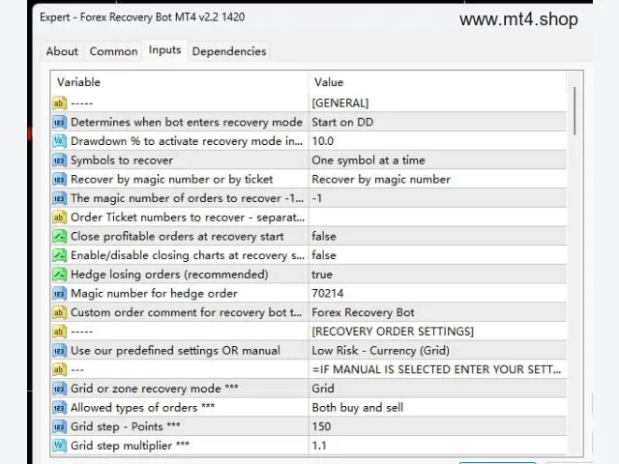
Task: Select 'Use our predefined settings OR manual' label
Action: tap(176, 350)
